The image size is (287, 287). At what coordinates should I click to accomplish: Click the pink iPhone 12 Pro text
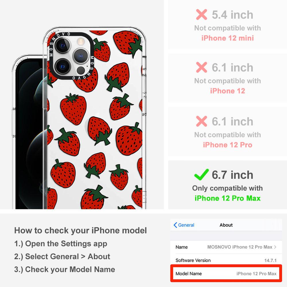228,145
